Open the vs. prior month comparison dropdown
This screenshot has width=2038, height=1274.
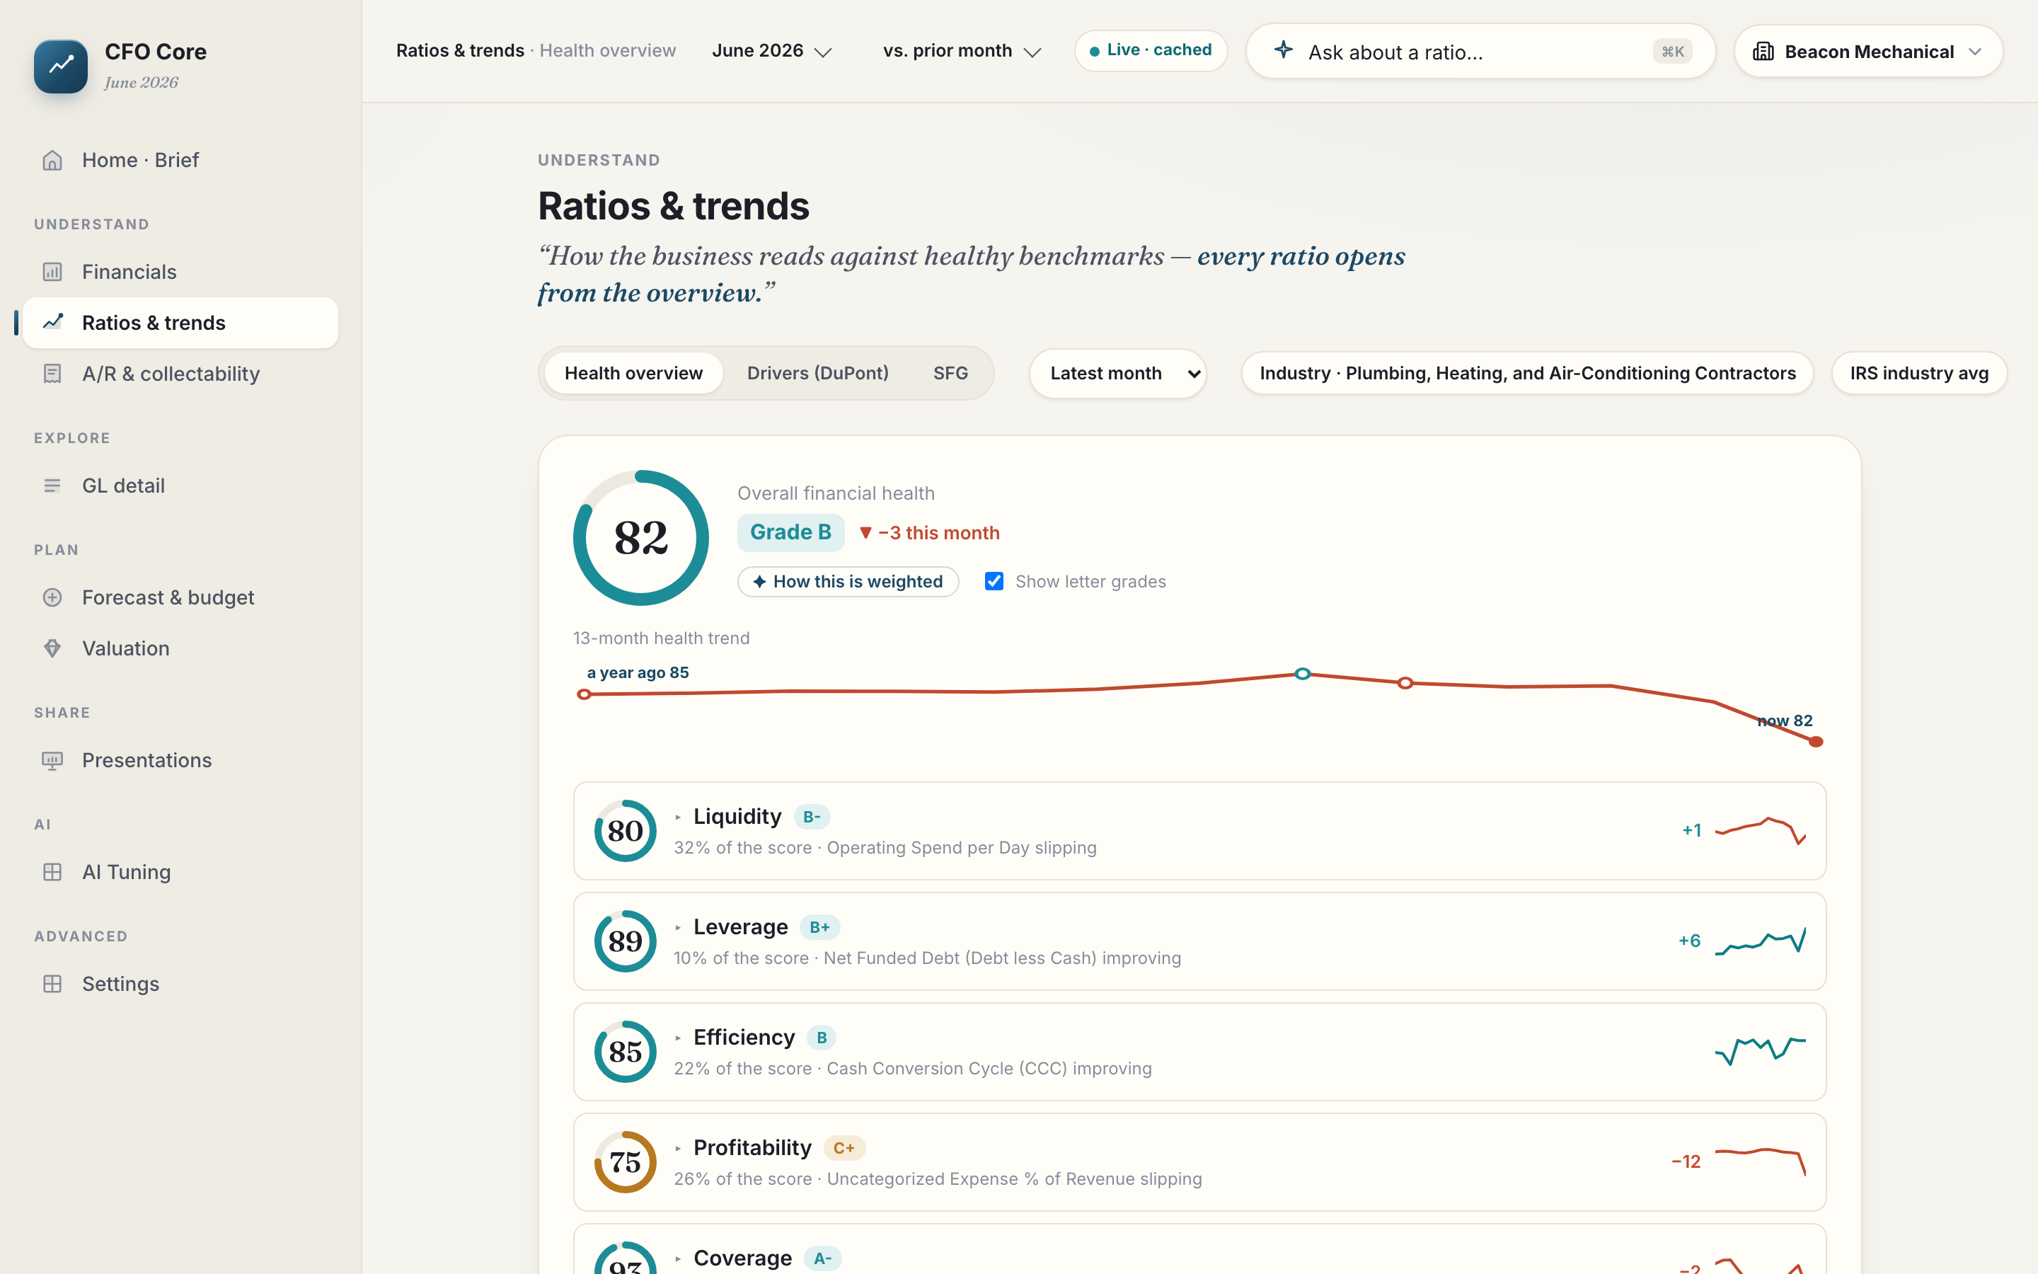(962, 50)
